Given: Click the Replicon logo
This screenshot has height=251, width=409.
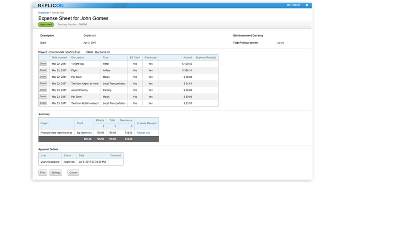Looking at the screenshot, I should click(x=51, y=6).
